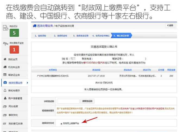Click the truck icon beside 机动车业务

[5, 67]
